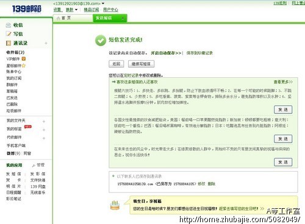The image size is (305, 224).
Task: Click the 返回 button
Action: point(117,64)
